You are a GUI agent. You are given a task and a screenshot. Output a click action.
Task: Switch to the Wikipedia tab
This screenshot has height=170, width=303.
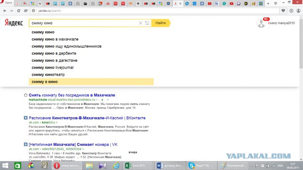[40, 3]
